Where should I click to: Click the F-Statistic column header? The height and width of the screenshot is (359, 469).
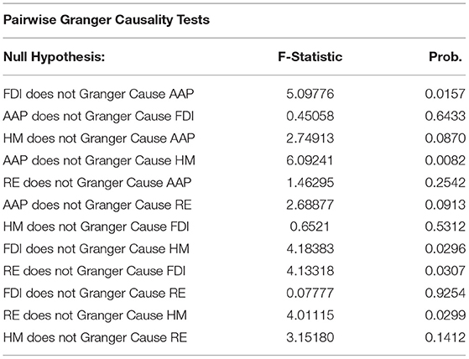310,56
